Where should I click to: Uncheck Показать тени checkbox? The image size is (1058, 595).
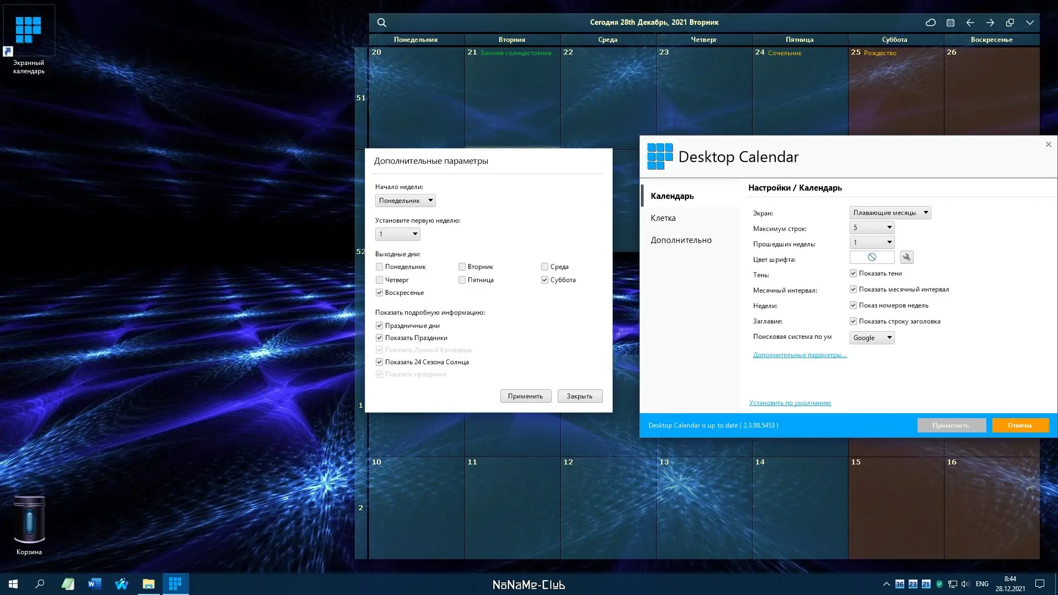coord(853,273)
